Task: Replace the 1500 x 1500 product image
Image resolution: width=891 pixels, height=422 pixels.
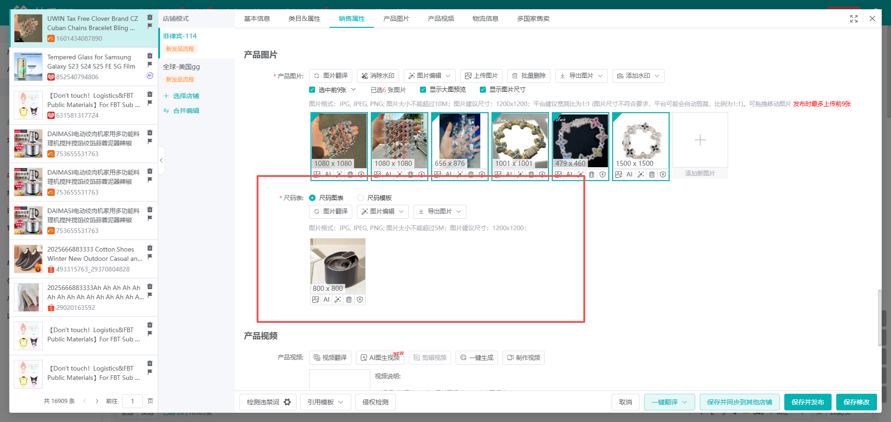Action: tap(619, 175)
